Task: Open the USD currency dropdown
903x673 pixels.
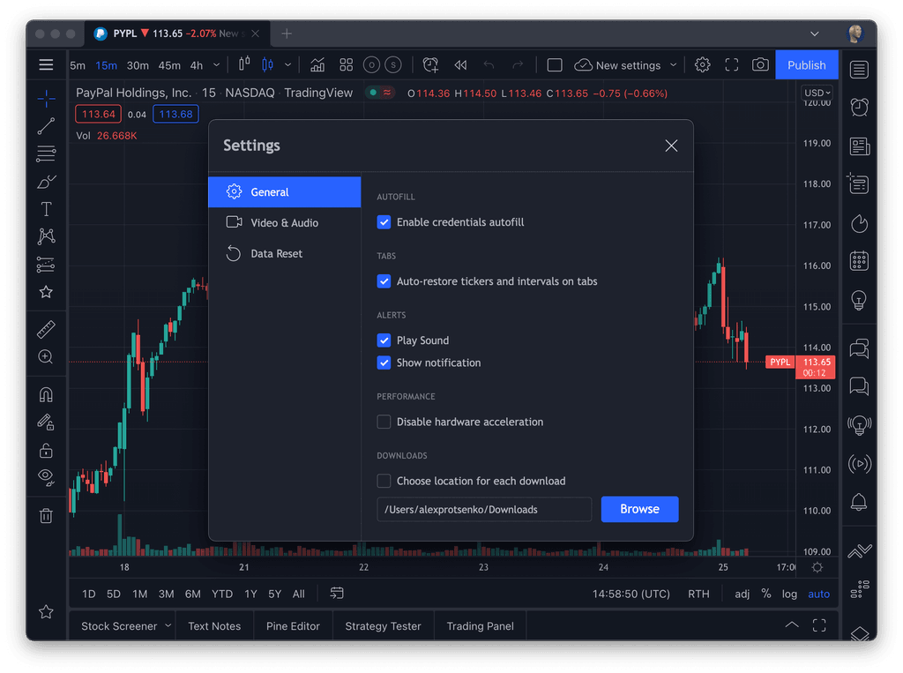Action: click(x=817, y=92)
